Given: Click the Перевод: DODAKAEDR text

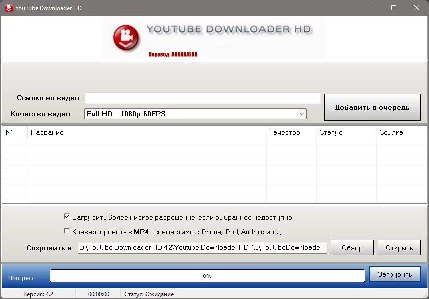Looking at the screenshot, I should (x=173, y=54).
